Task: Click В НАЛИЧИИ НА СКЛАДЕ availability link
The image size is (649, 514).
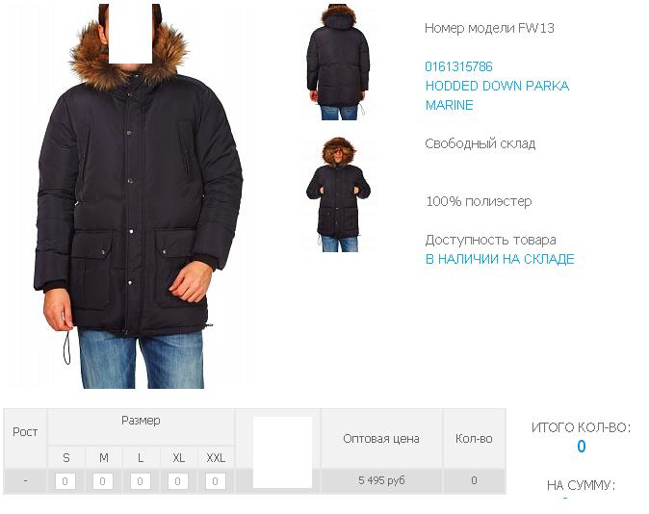Action: [500, 259]
